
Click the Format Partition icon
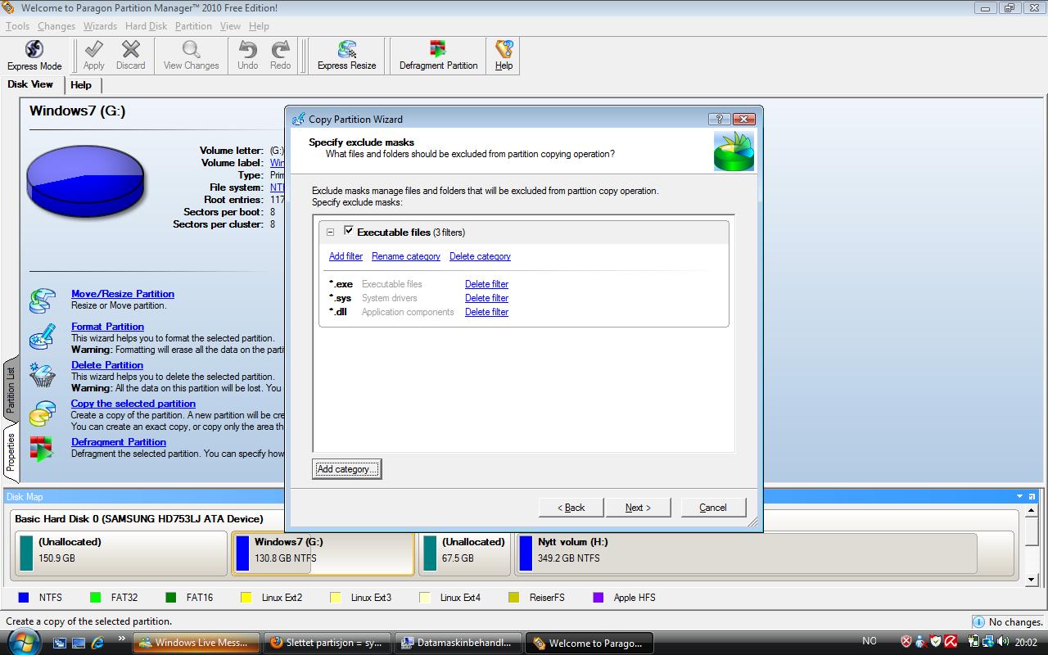43,337
